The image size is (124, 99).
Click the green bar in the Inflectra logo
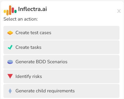point(15,11)
